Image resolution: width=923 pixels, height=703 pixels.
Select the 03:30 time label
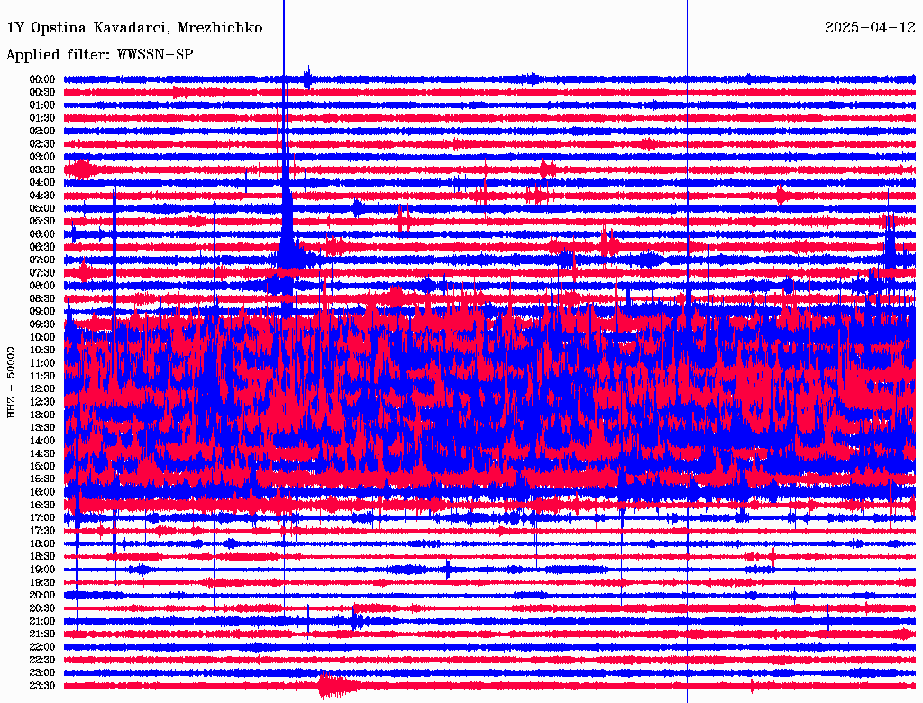click(42, 169)
